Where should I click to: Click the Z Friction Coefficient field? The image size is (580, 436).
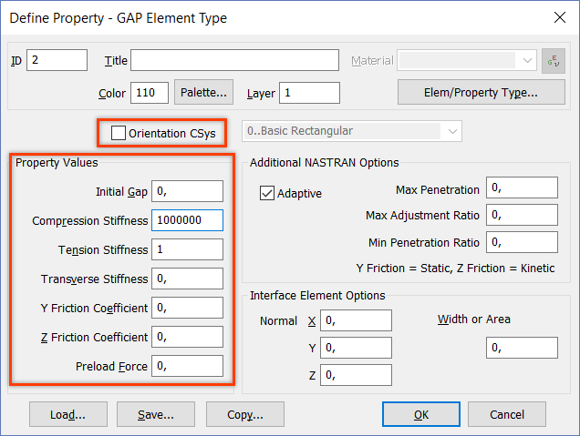tap(188, 337)
